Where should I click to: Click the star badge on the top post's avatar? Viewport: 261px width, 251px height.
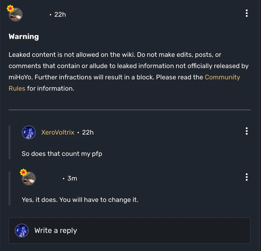pos(10,8)
